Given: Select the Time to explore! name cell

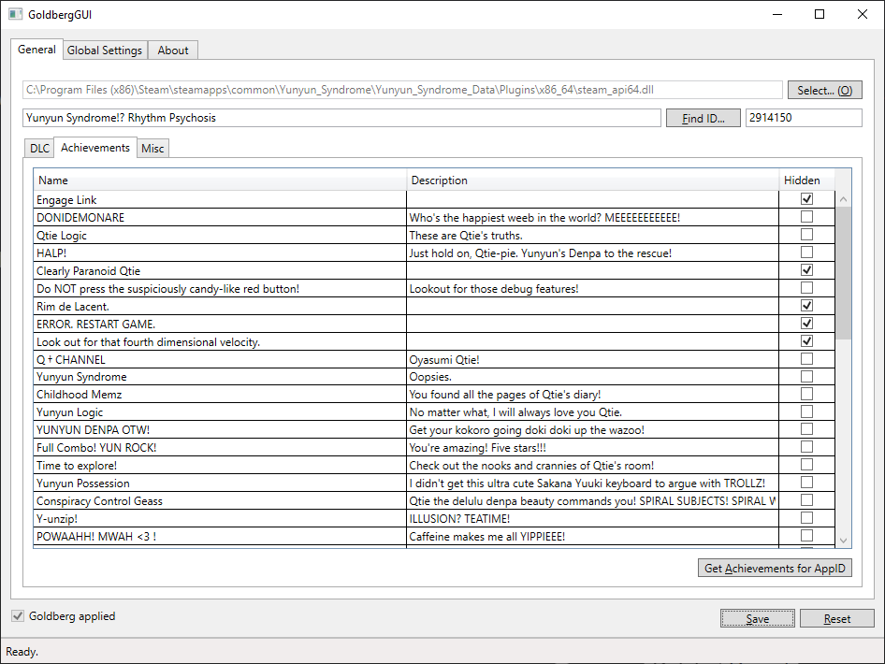Looking at the screenshot, I should click(220, 466).
